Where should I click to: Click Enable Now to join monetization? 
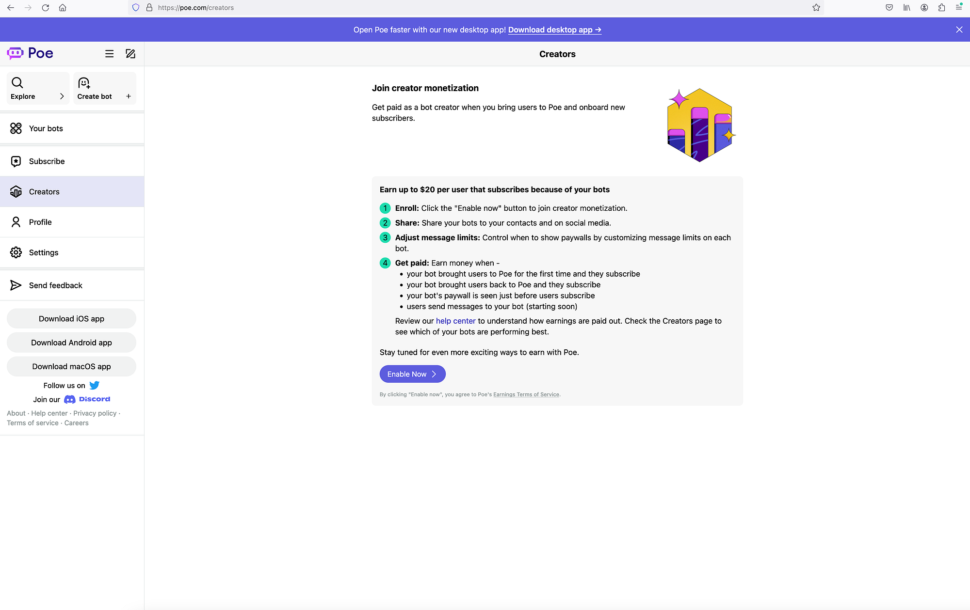coord(412,374)
